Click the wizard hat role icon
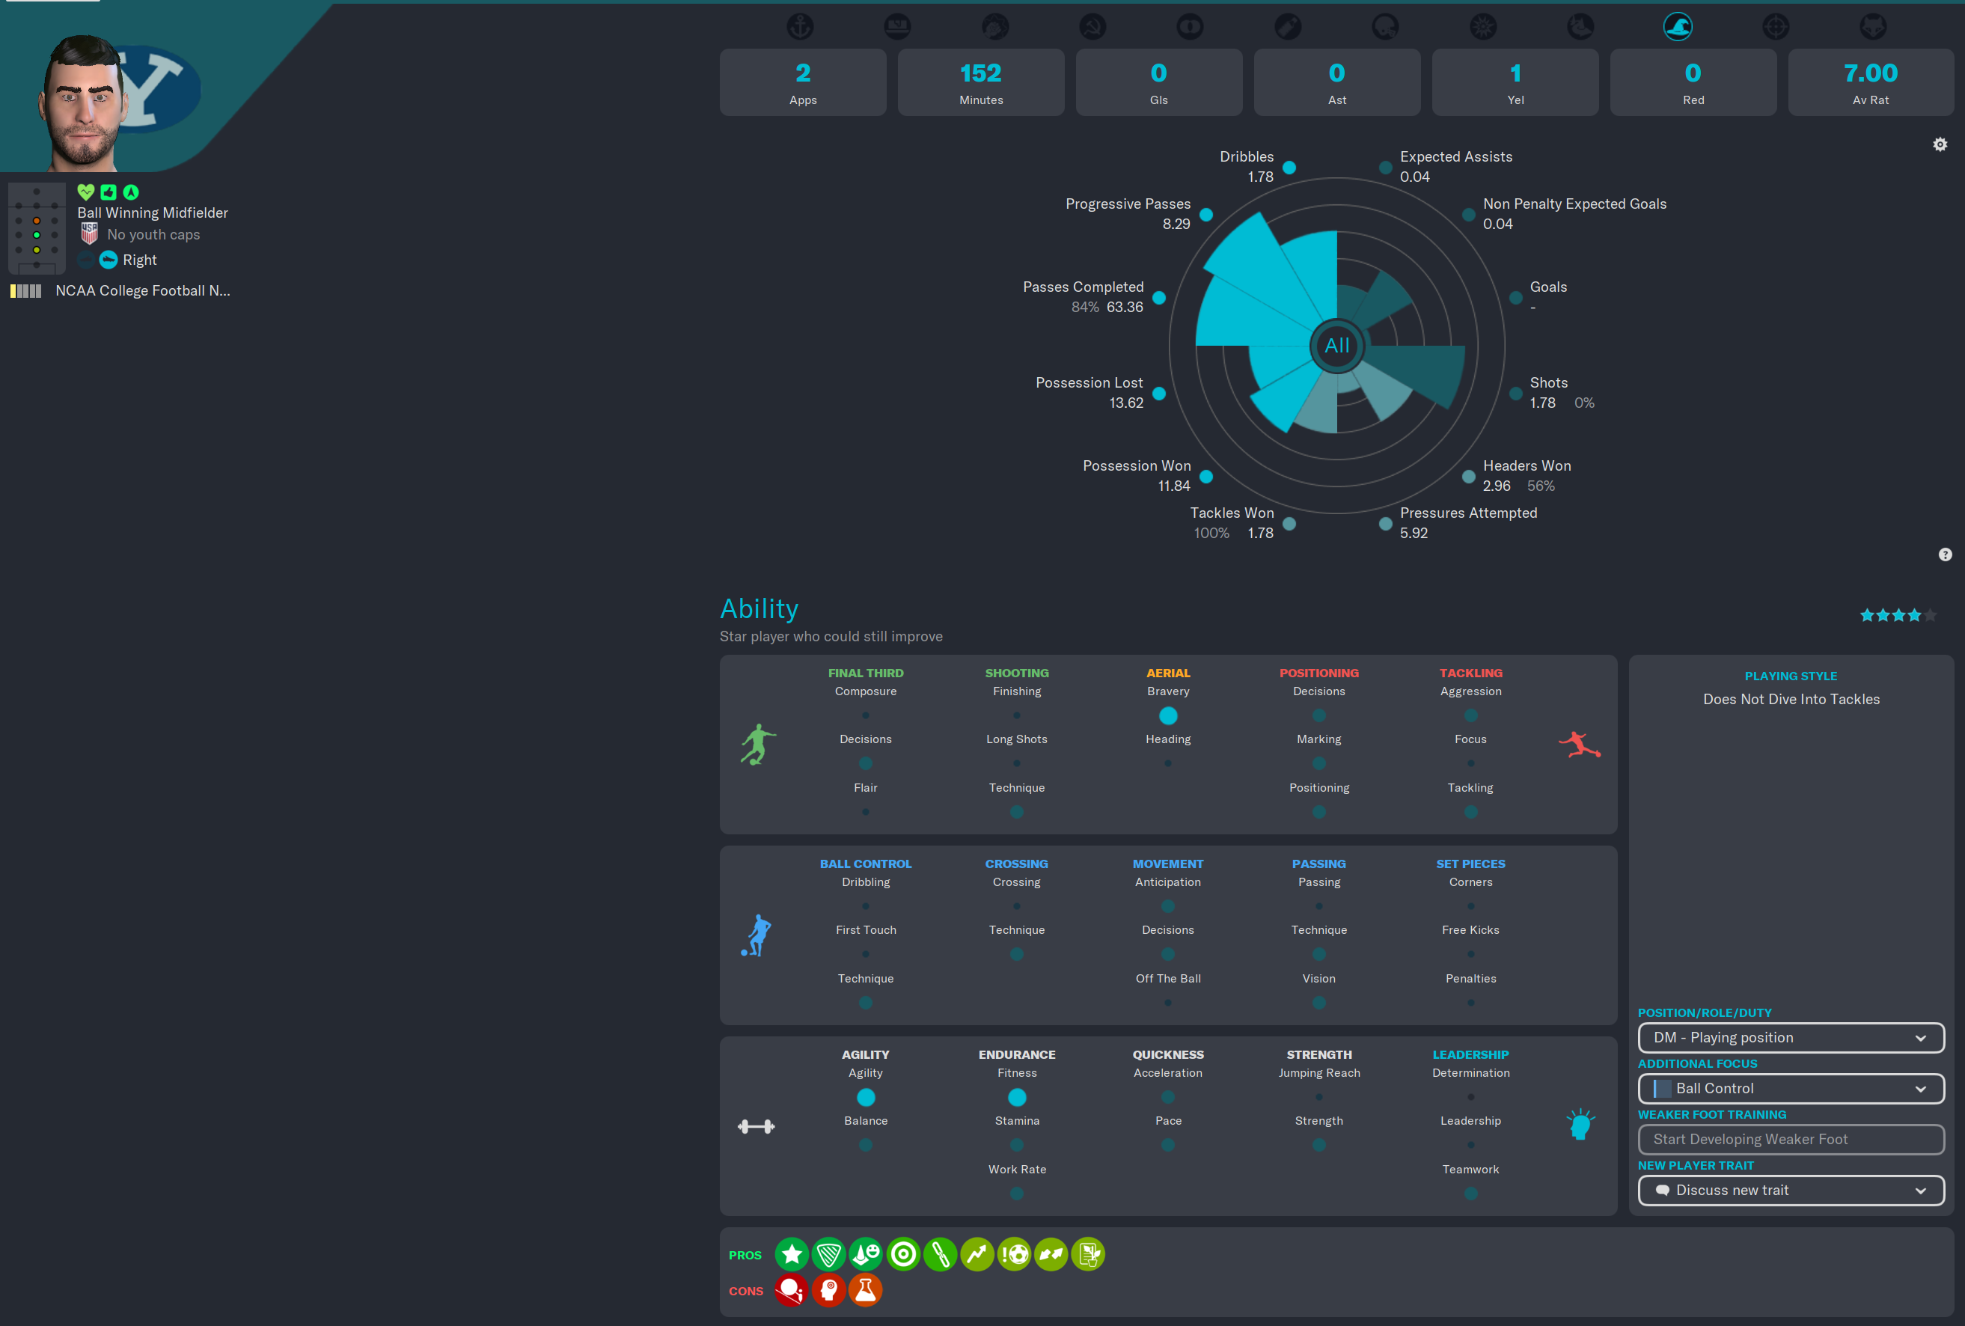 1678,26
